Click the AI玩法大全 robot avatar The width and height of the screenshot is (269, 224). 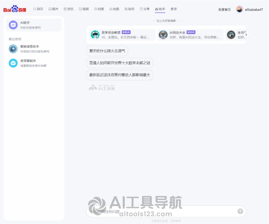pos(163,35)
